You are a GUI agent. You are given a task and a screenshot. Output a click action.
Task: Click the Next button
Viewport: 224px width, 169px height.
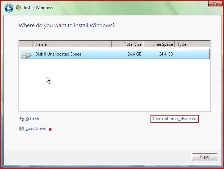pyautogui.click(x=204, y=157)
